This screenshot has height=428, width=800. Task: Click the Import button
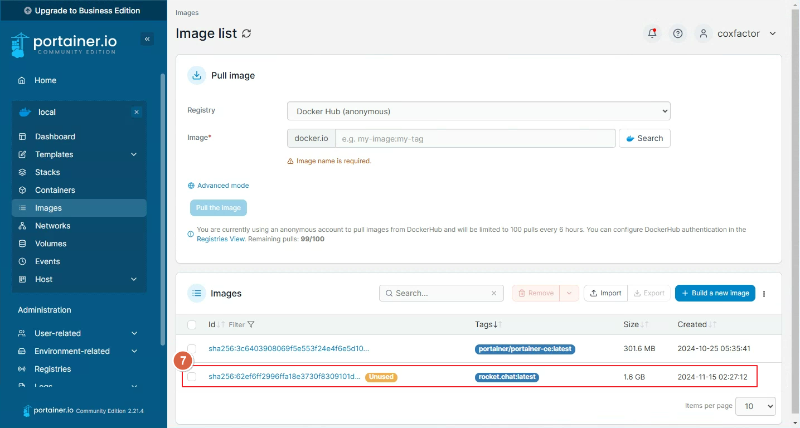tap(605, 293)
